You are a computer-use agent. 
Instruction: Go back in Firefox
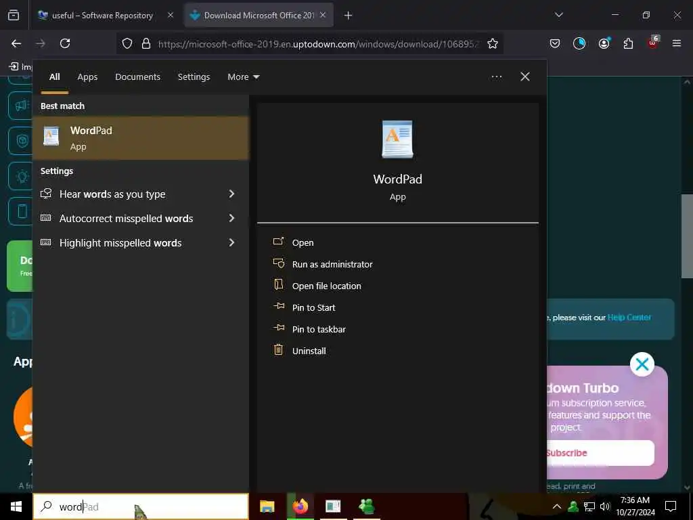point(16,43)
